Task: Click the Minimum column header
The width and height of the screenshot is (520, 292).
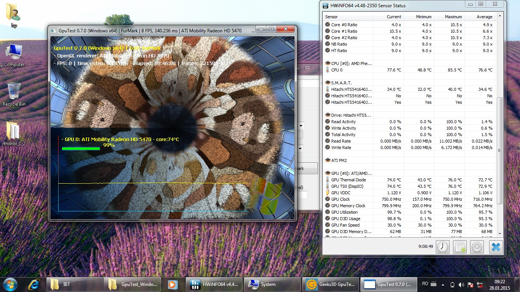Action: pos(419,17)
